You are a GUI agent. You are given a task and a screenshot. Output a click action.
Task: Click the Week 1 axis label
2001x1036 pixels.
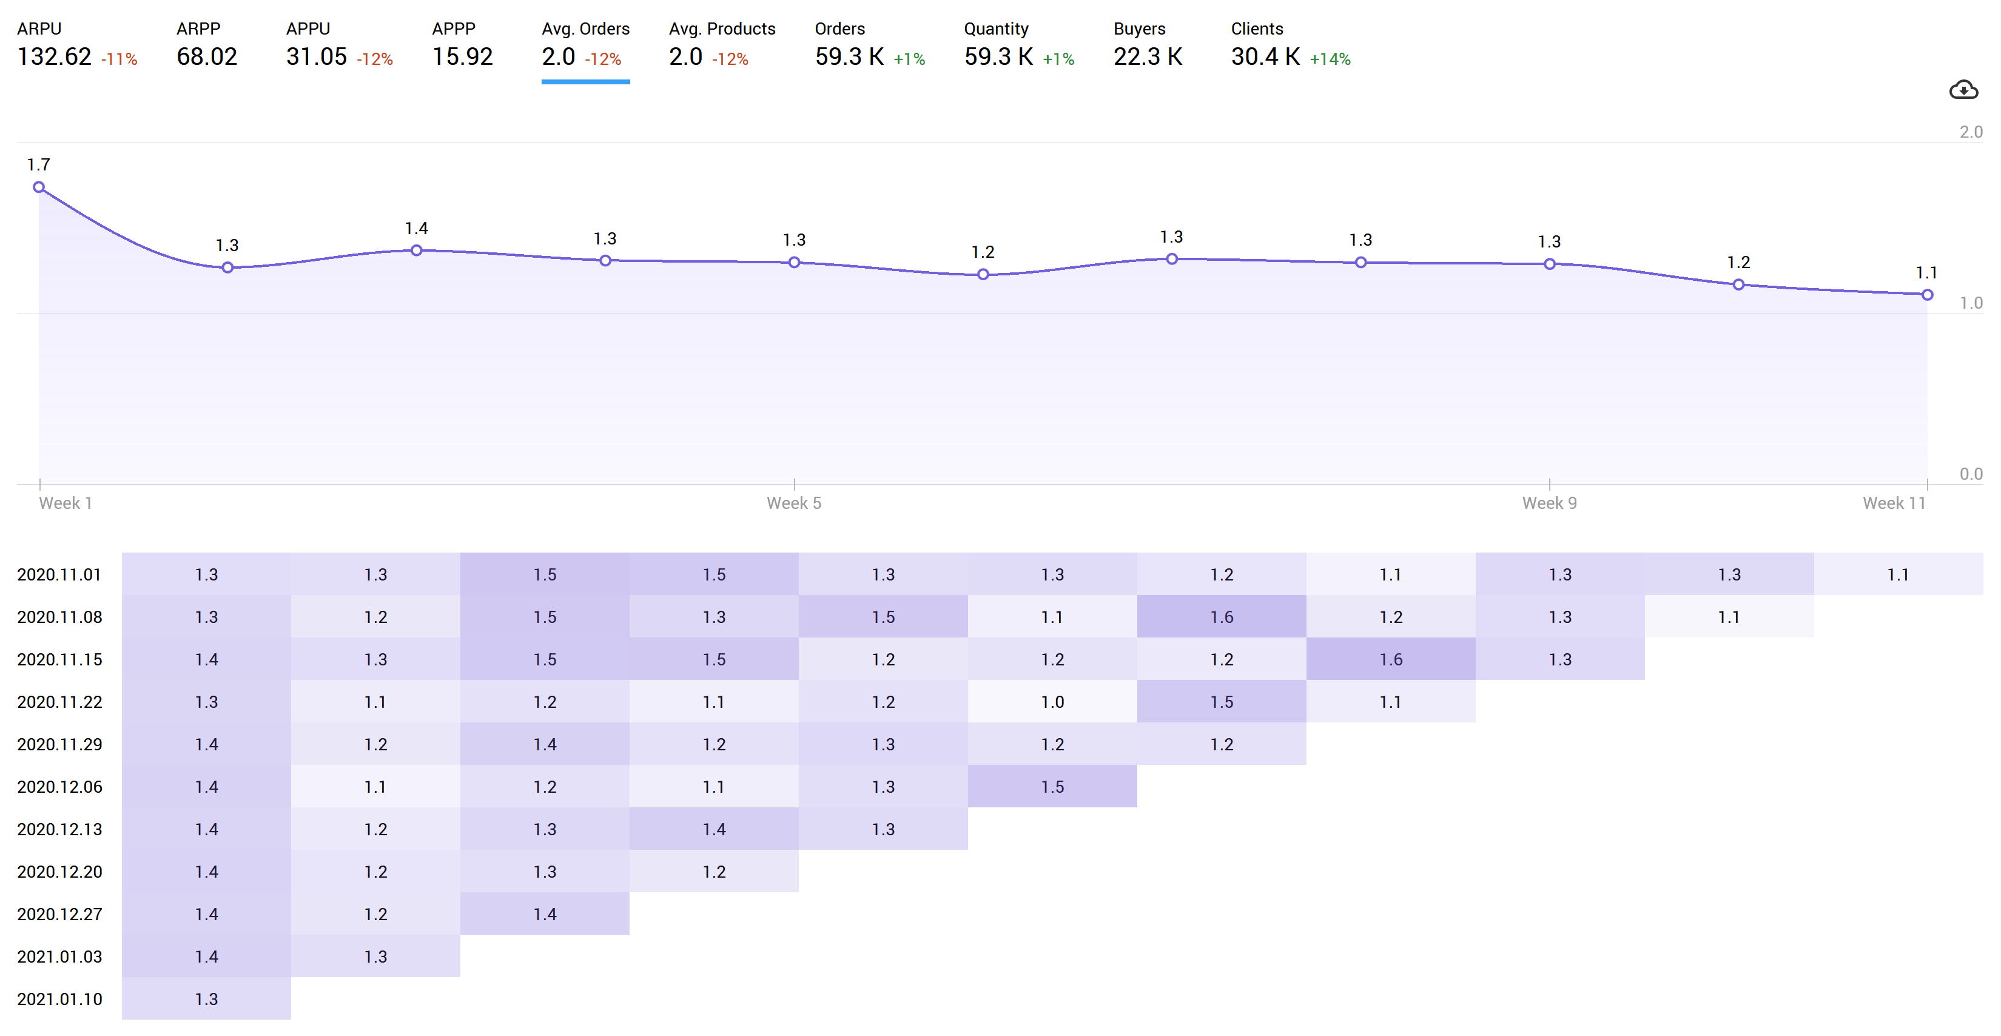tap(66, 503)
